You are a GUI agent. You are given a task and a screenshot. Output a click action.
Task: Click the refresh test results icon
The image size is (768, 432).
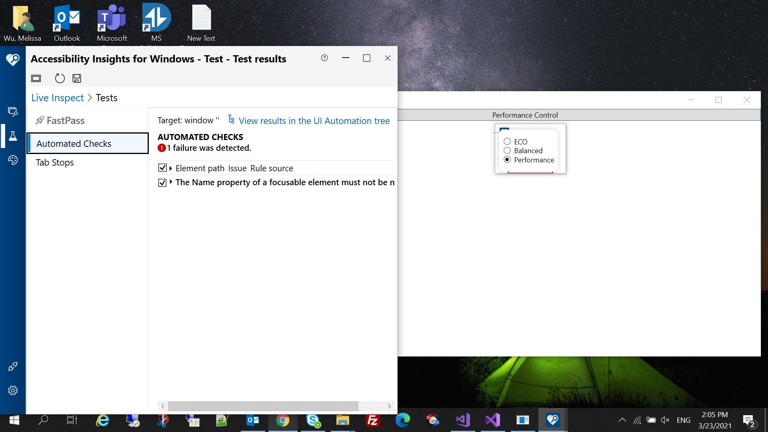click(x=60, y=78)
